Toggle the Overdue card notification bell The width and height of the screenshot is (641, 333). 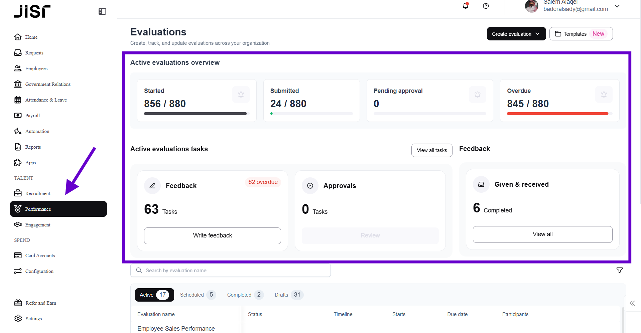click(x=603, y=95)
